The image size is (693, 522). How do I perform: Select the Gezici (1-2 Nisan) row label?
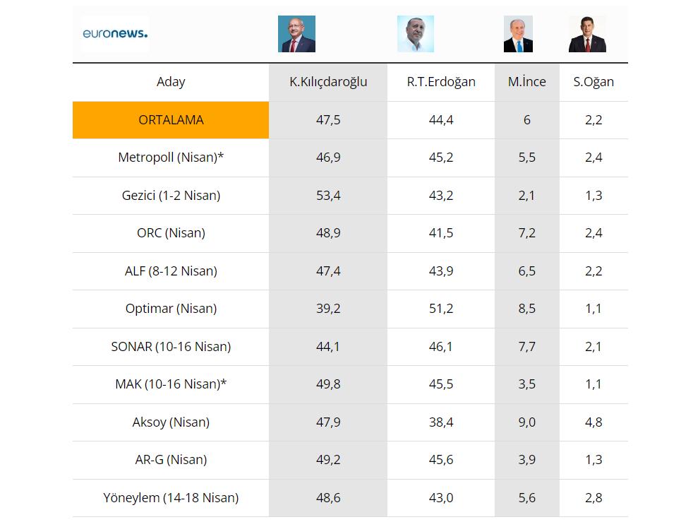point(171,196)
